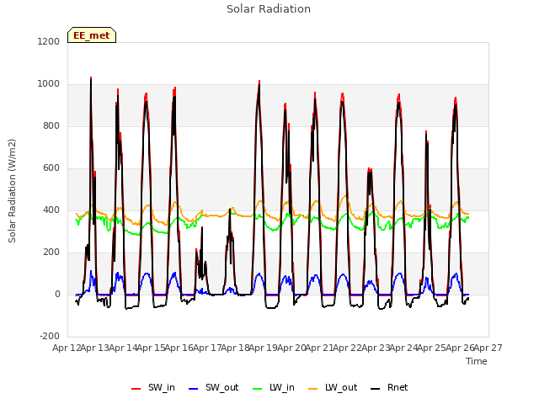Click the Apr 12 x-axis tick label
This screenshot has width=539, height=404.
coord(67,348)
